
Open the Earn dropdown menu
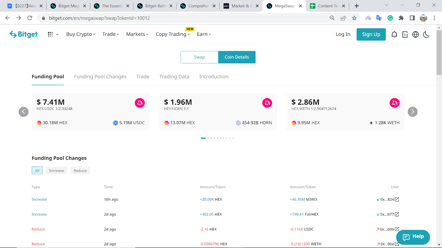[x=204, y=34]
